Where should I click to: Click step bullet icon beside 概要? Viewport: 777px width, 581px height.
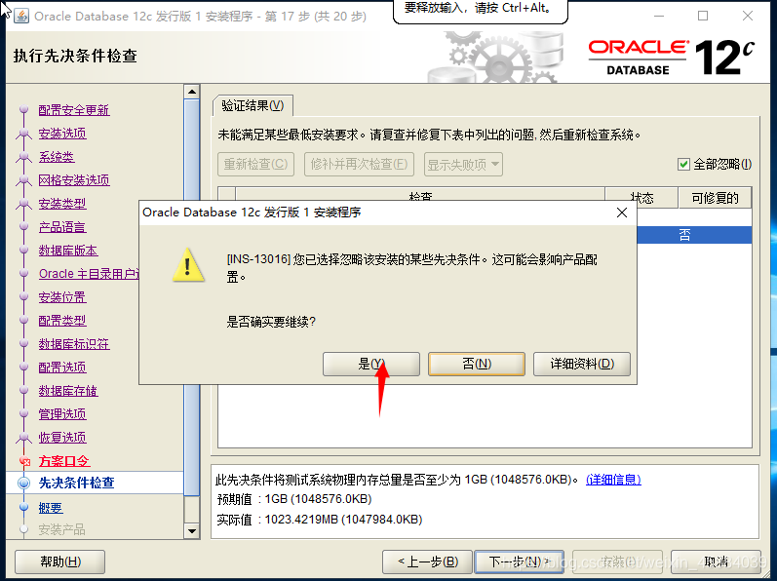tap(23, 507)
